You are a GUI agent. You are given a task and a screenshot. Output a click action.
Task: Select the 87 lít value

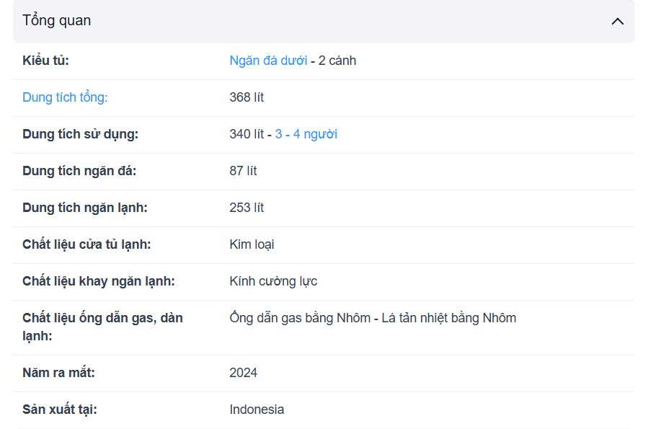coord(243,171)
